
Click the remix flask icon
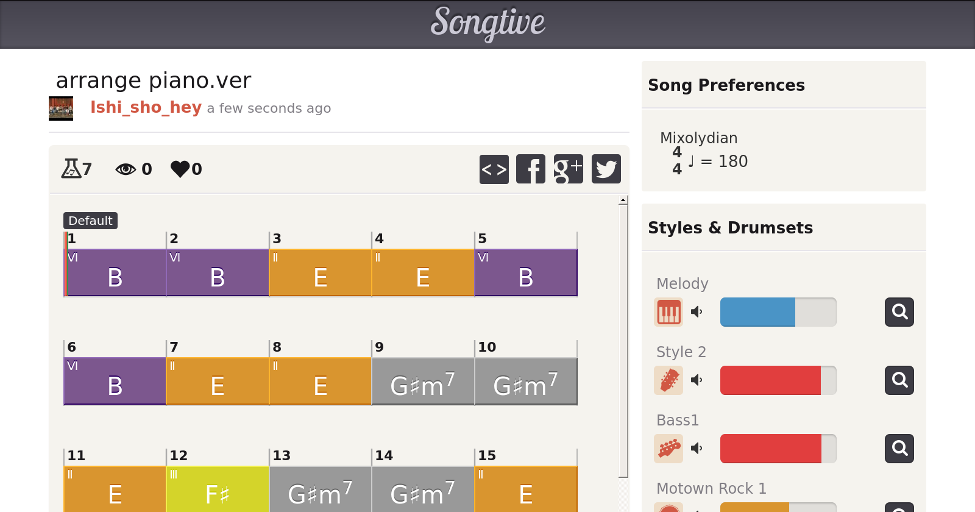[x=71, y=168]
